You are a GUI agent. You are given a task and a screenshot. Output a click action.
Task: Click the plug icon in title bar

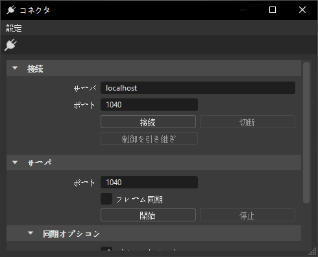coord(11,10)
